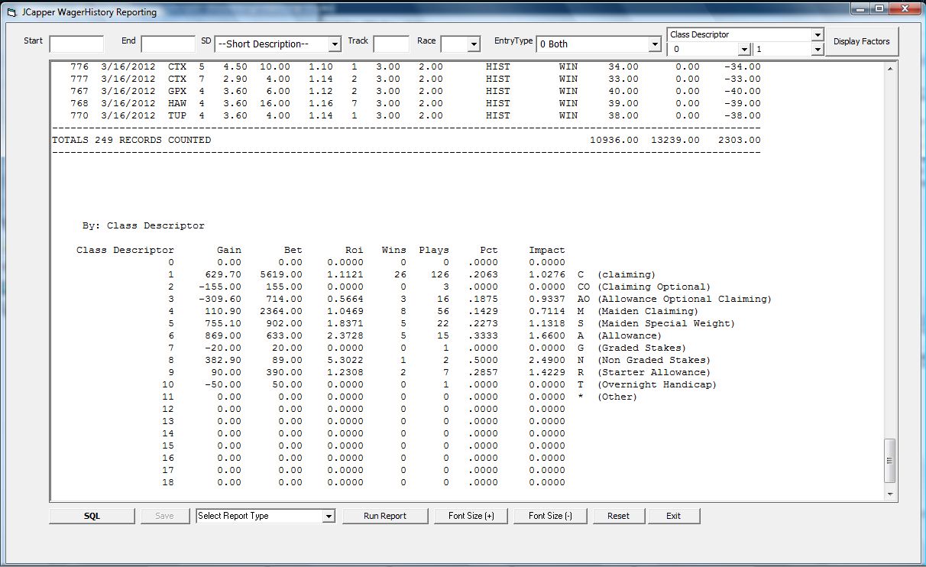The width and height of the screenshot is (926, 567).
Task: Open the EntryType dropdown showing 0 Both
Action: (654, 44)
